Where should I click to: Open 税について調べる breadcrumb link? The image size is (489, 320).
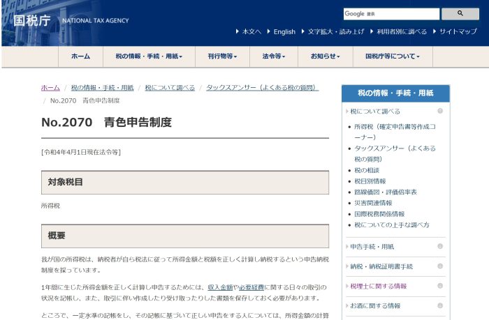point(170,88)
